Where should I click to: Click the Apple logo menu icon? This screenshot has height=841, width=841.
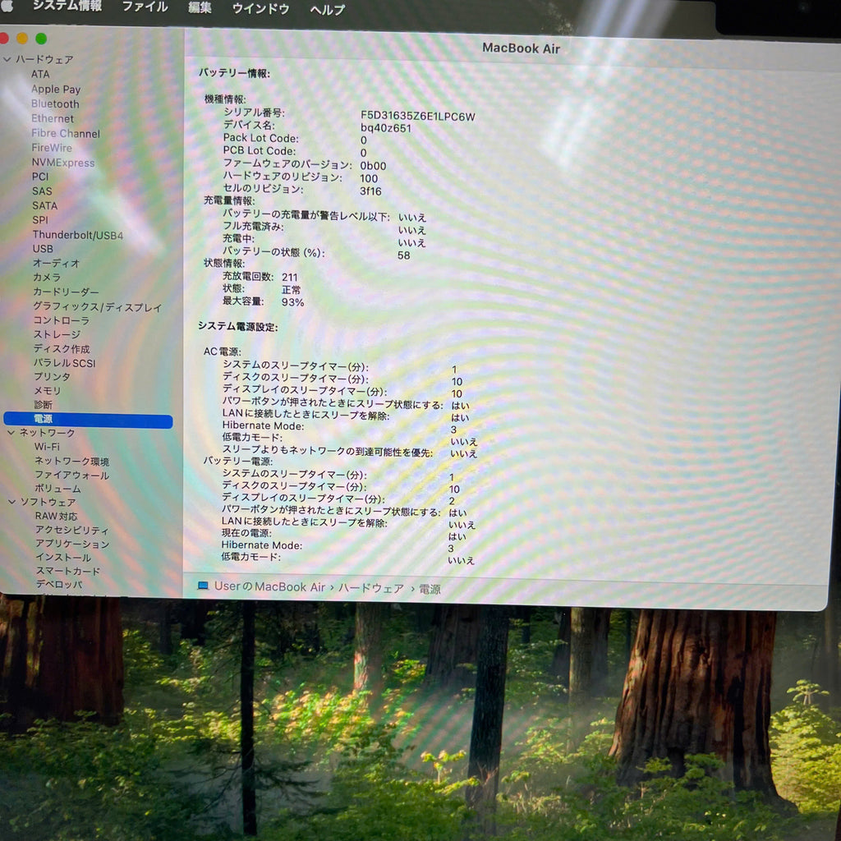click(7, 7)
